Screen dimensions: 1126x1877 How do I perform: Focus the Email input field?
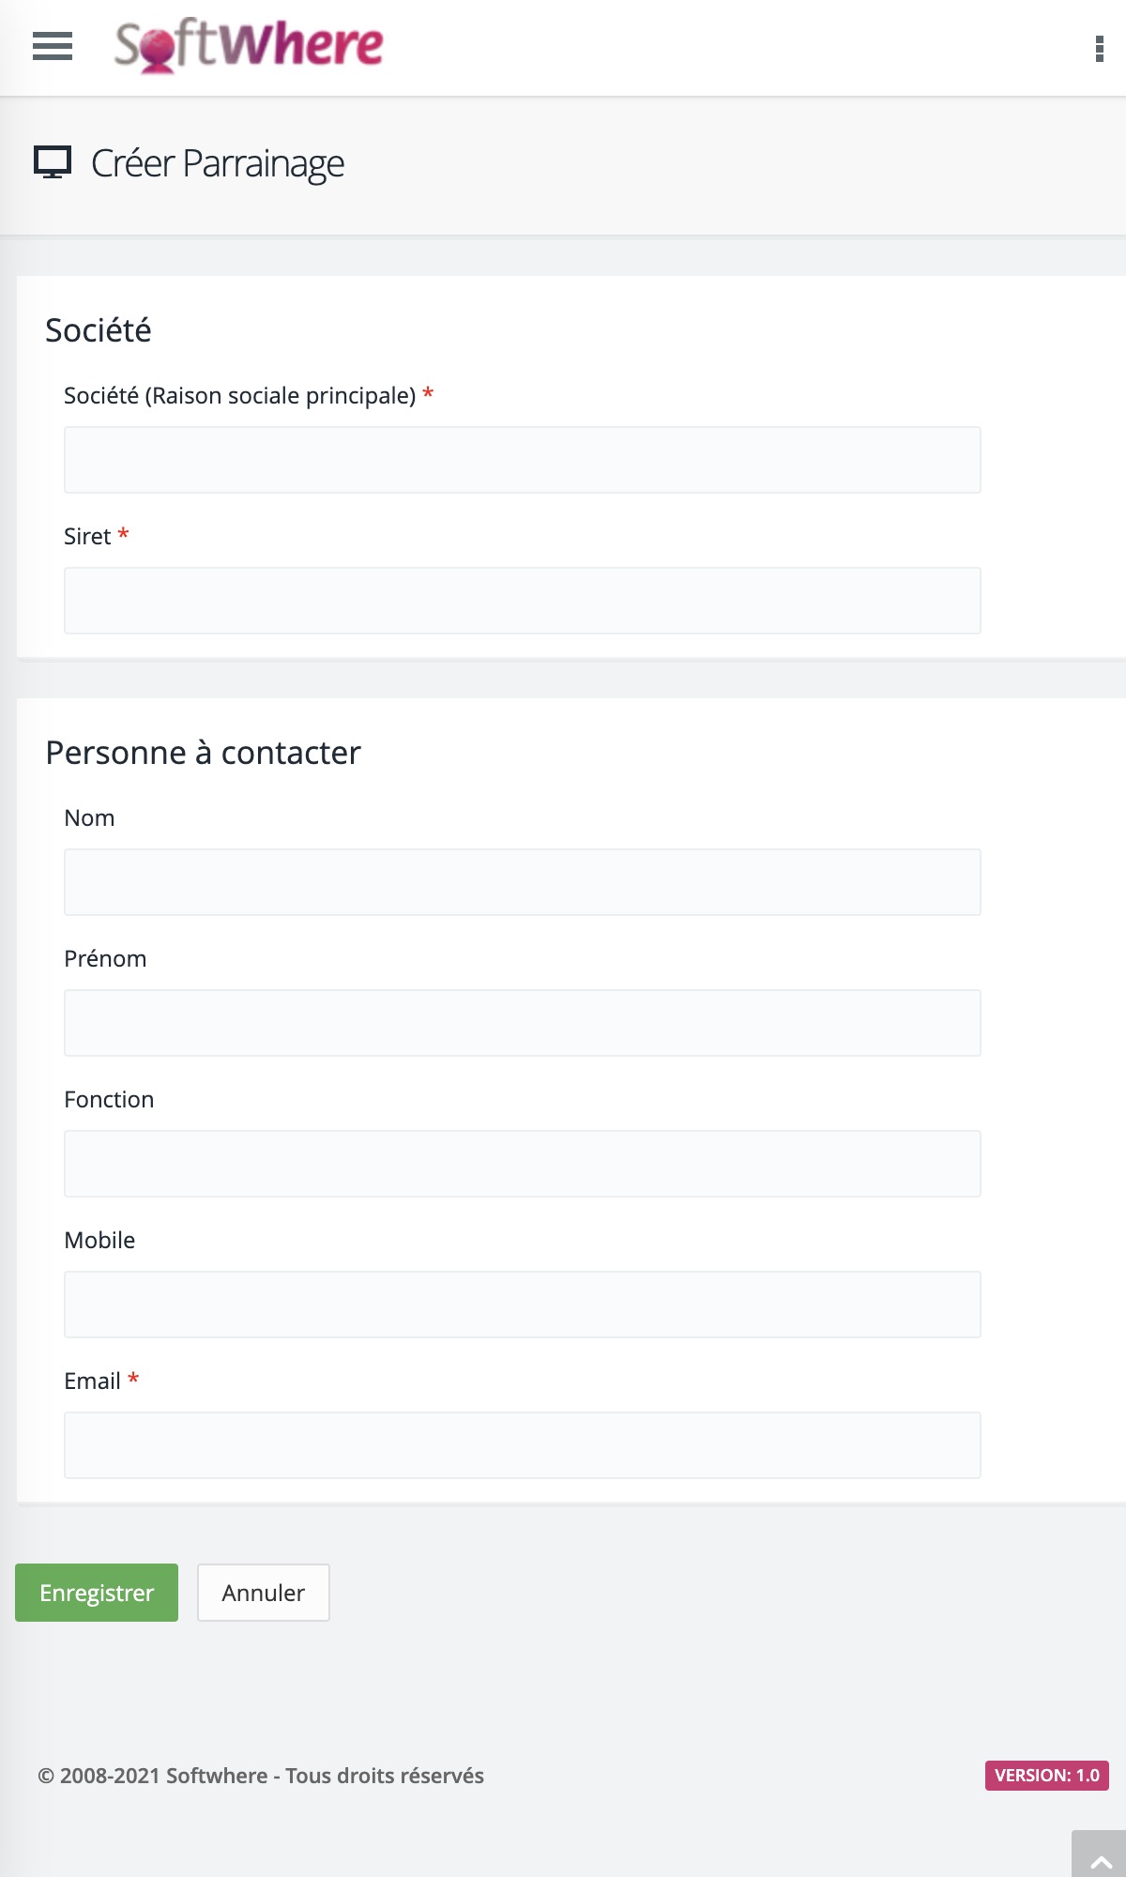[523, 1445]
